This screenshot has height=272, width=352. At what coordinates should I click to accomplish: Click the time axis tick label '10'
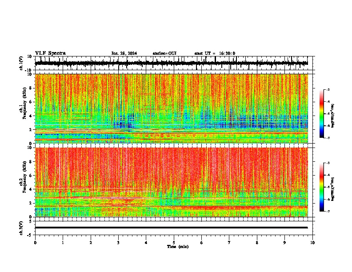[x=312, y=243]
